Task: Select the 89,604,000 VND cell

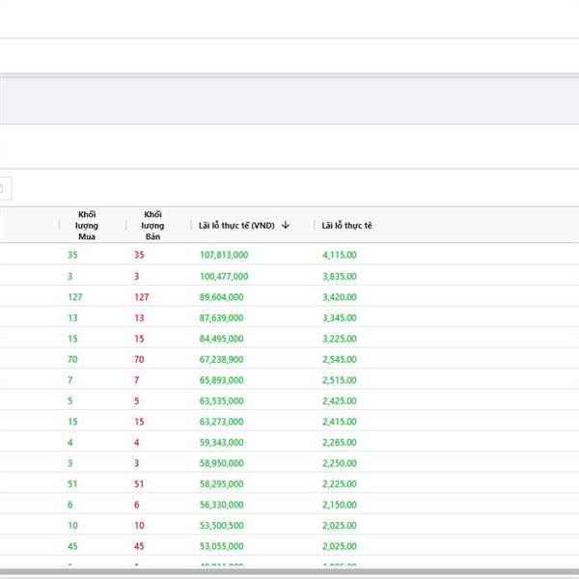Action: pos(222,297)
